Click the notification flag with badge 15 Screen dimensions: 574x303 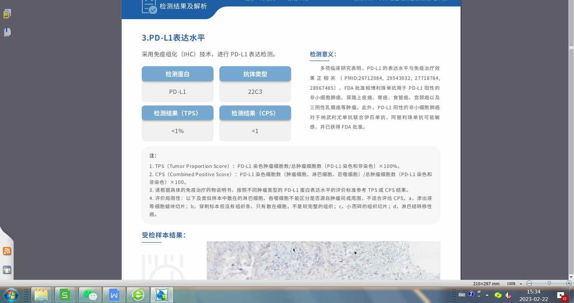click(561, 295)
